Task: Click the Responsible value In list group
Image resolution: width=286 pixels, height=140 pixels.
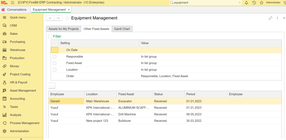Action: (149, 57)
